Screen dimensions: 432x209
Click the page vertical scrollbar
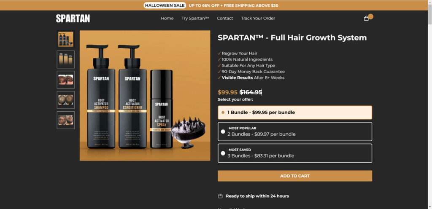click(x=430, y=104)
